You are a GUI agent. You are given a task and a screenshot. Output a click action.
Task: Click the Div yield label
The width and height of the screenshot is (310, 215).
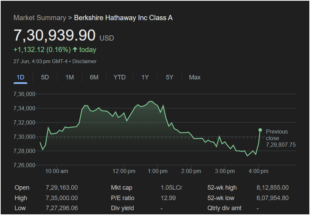(122, 208)
